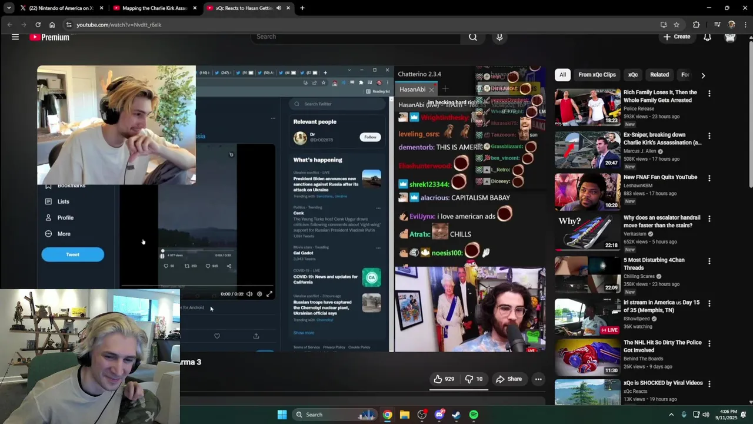The image size is (753, 424).
Task: Start voice search with the microphone
Action: click(x=499, y=37)
